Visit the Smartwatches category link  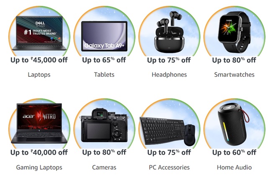click(x=234, y=75)
